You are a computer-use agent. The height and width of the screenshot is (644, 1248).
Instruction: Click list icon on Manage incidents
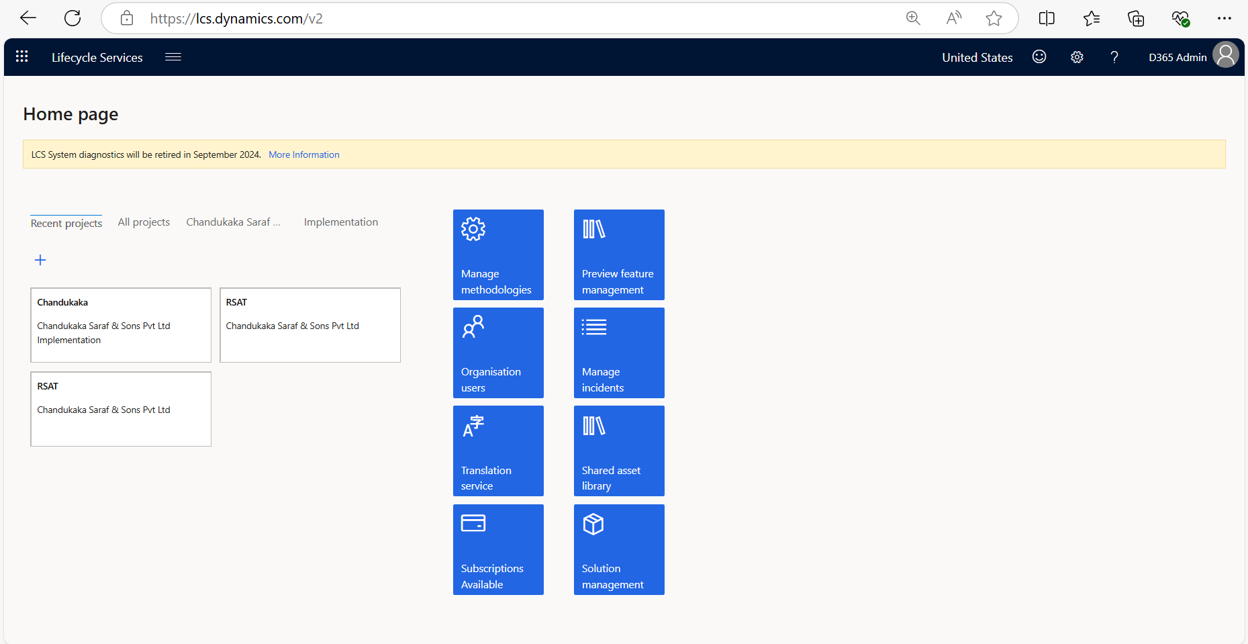pos(594,327)
